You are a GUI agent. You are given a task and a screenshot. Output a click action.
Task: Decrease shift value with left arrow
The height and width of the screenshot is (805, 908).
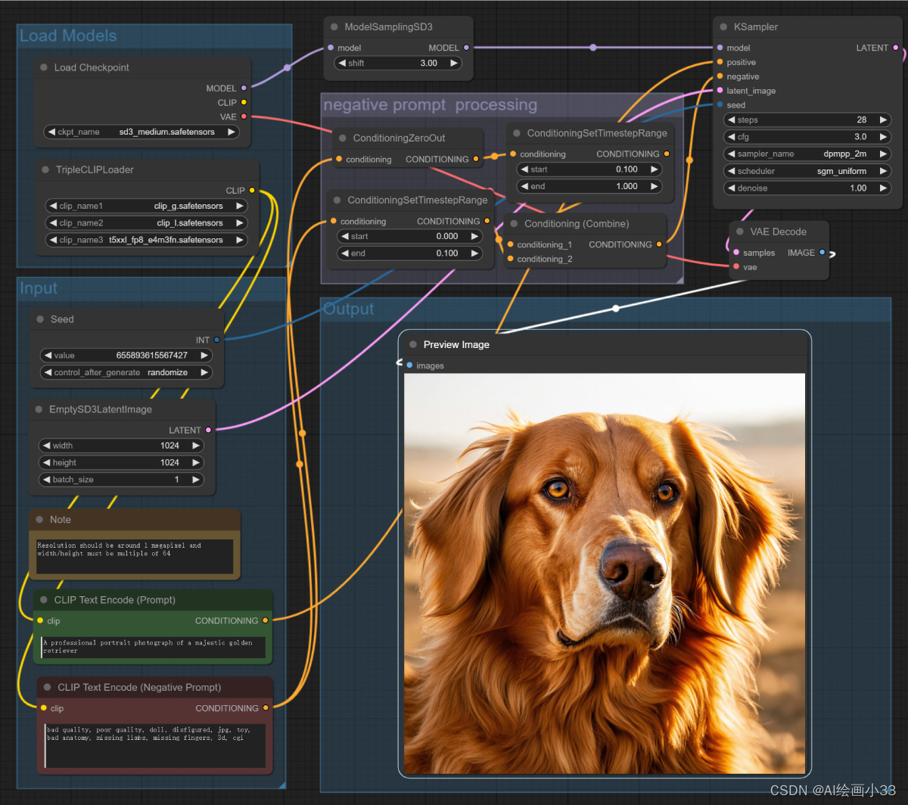coord(342,63)
